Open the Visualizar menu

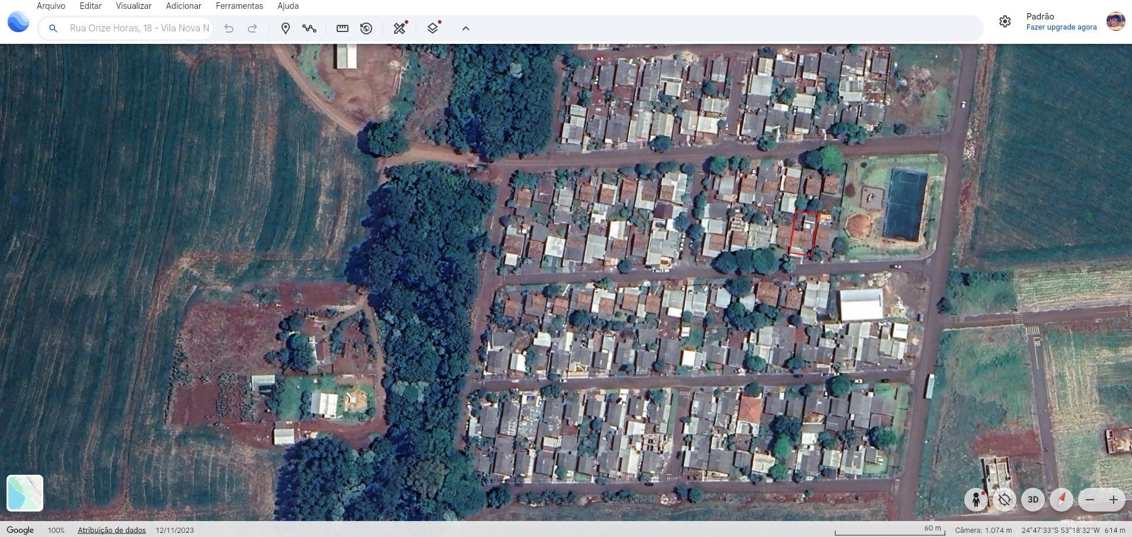133,6
